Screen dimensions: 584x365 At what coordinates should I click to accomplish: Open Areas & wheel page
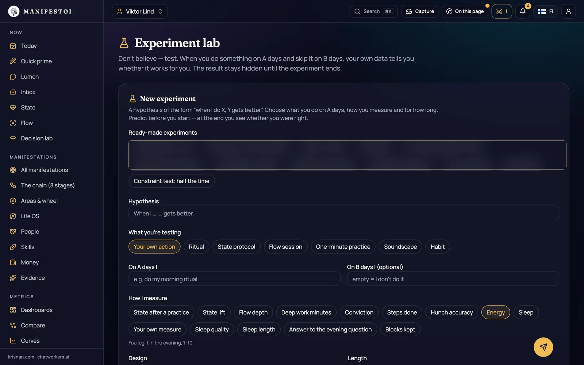(39, 201)
